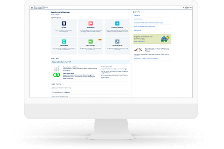224x149 pixels.
Task: Open Success Community Implementation Group link
Action: pos(149,23)
